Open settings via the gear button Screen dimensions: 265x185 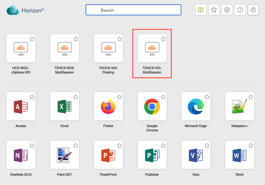pos(227,10)
